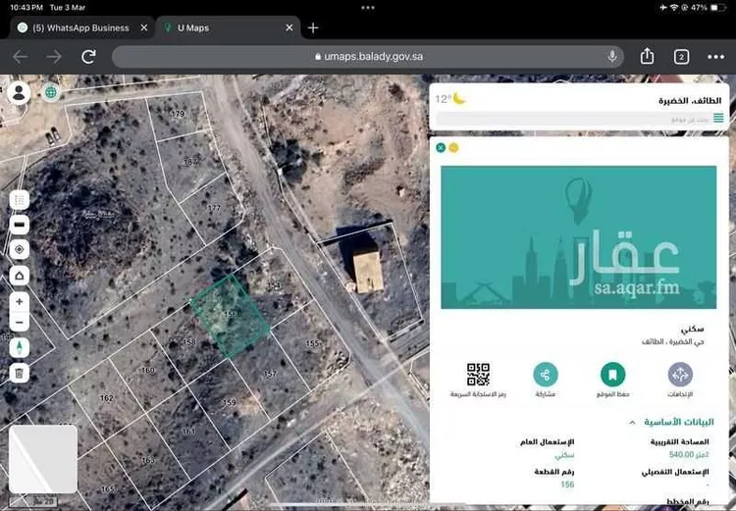This screenshot has width=736, height=511.
Task: Switch to the WhatsApp Business tab
Action: [x=81, y=28]
